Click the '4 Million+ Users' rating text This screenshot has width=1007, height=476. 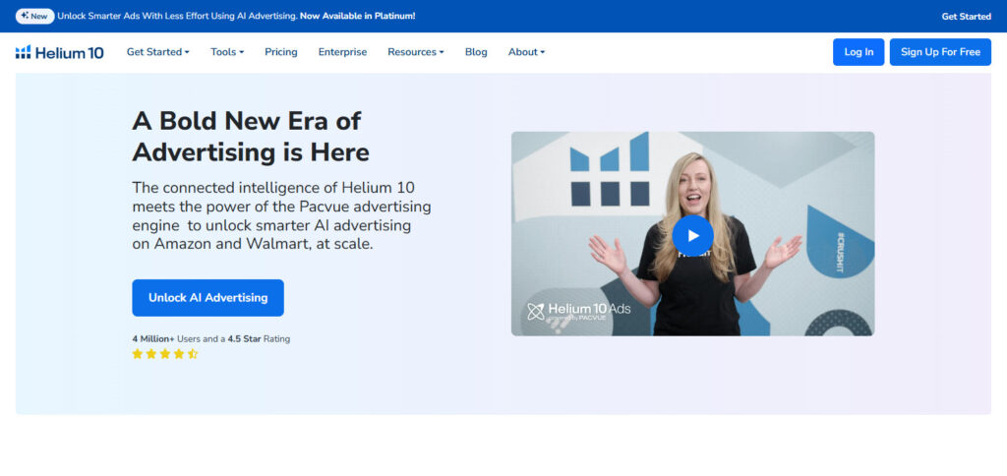tap(211, 338)
